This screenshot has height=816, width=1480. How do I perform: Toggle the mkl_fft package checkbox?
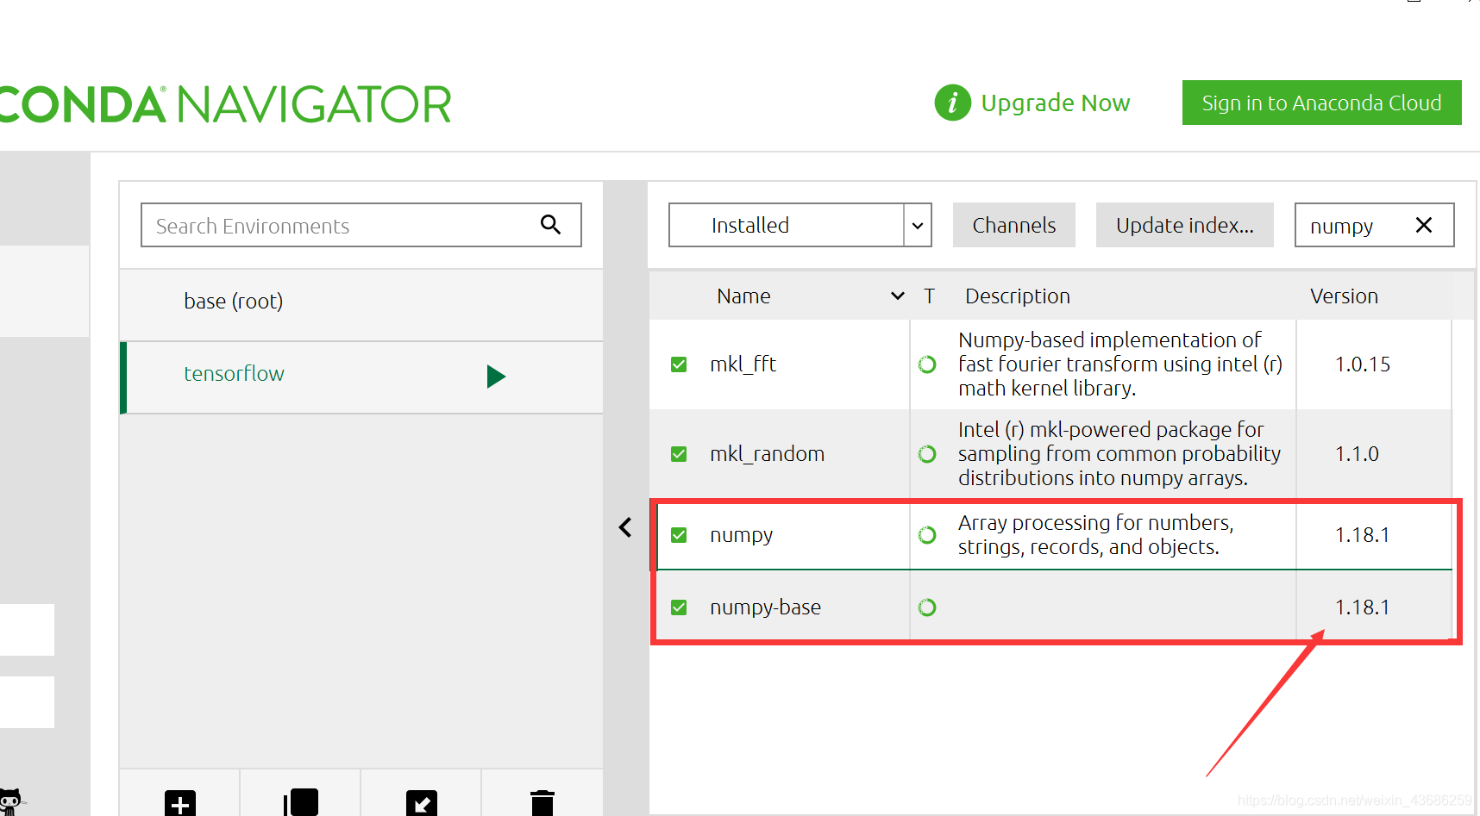tap(679, 364)
